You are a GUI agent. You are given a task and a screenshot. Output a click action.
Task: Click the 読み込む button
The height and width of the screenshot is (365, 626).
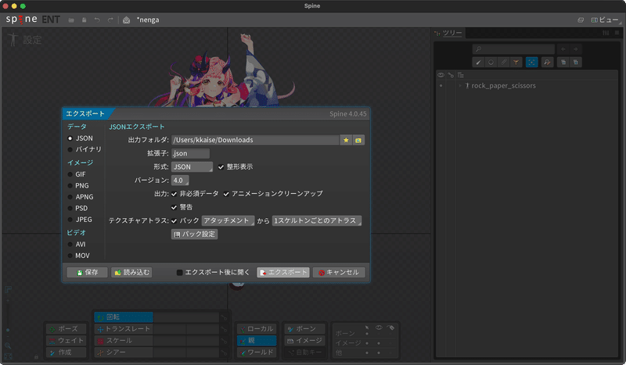click(x=131, y=273)
